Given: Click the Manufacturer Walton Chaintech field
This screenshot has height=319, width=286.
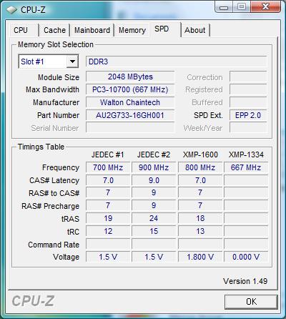Looking at the screenshot, I should (130, 102).
